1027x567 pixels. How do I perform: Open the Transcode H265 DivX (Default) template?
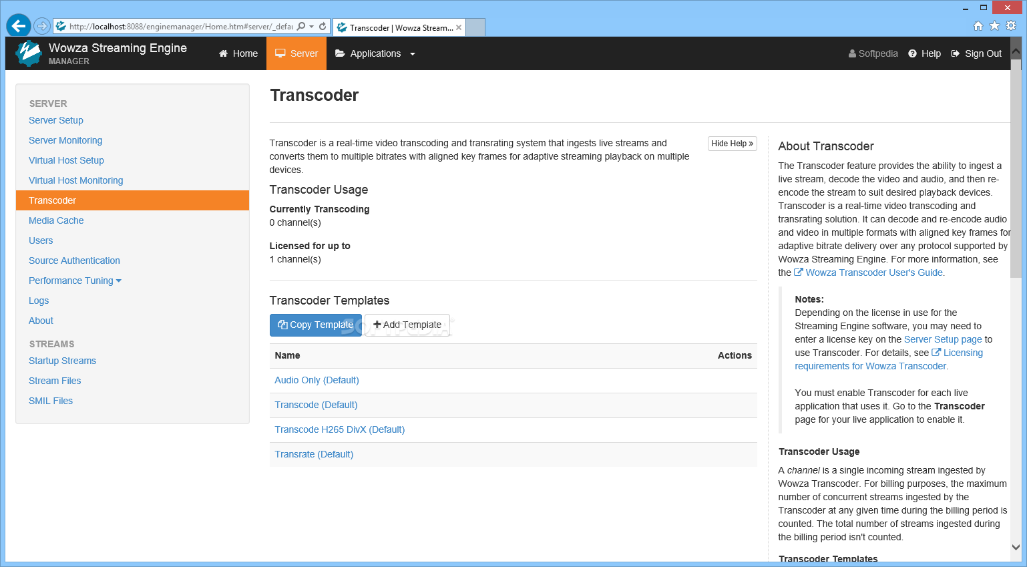click(340, 429)
